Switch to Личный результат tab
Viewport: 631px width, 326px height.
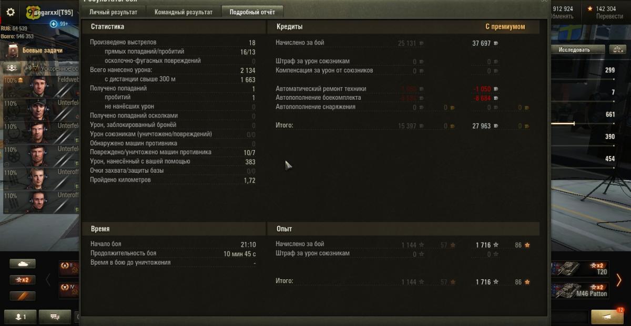coord(113,12)
